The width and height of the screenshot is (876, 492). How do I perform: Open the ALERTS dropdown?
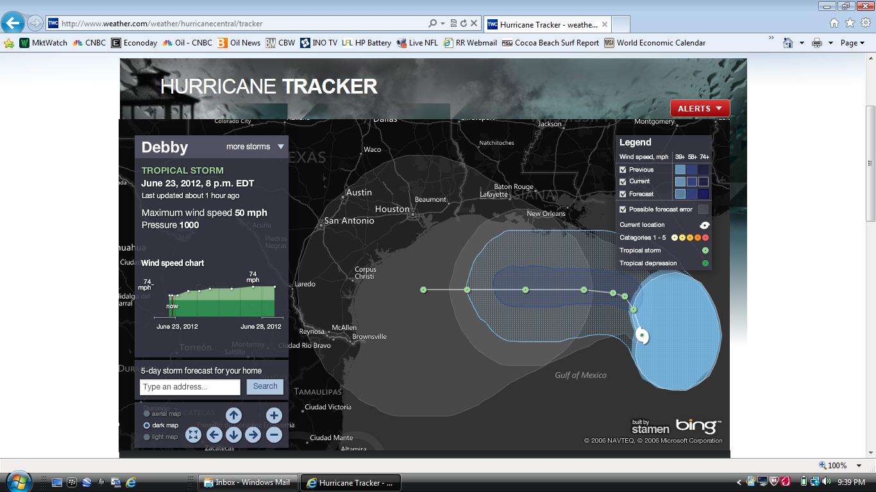pos(700,108)
